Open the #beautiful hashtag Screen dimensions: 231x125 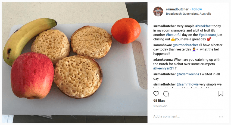[x=174, y=35]
